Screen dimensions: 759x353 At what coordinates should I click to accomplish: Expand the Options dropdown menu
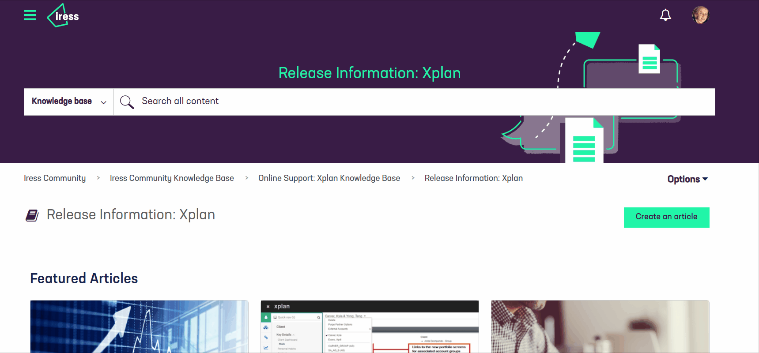click(x=687, y=179)
